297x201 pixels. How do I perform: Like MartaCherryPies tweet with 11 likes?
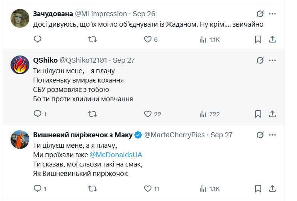point(148,189)
